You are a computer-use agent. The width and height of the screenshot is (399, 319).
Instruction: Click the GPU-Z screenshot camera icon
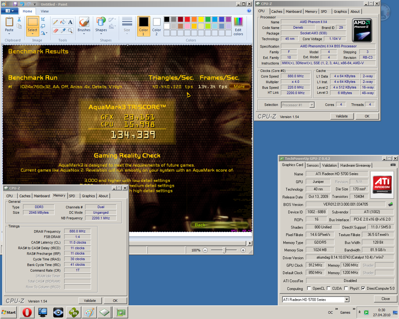(393, 164)
